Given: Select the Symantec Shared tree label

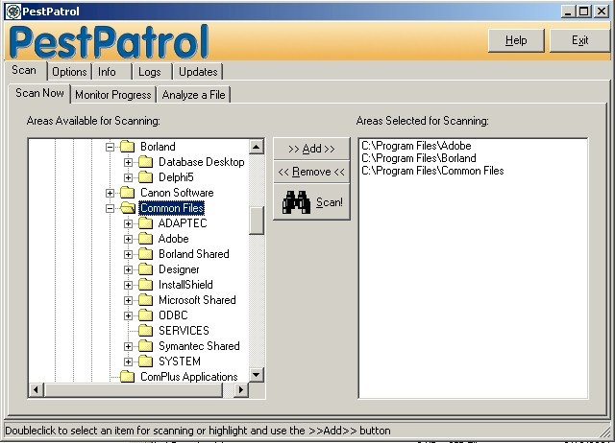Looking at the screenshot, I should [x=199, y=346].
